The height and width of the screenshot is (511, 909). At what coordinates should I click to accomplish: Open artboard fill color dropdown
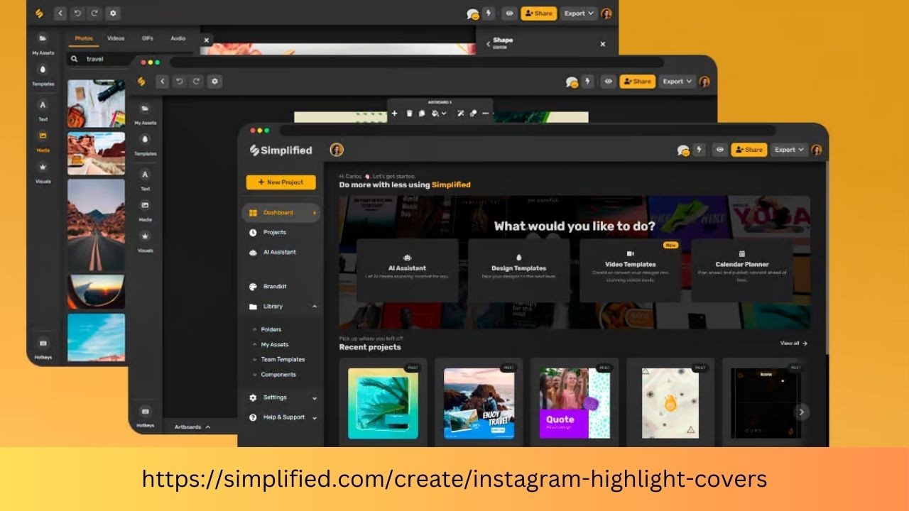point(439,113)
